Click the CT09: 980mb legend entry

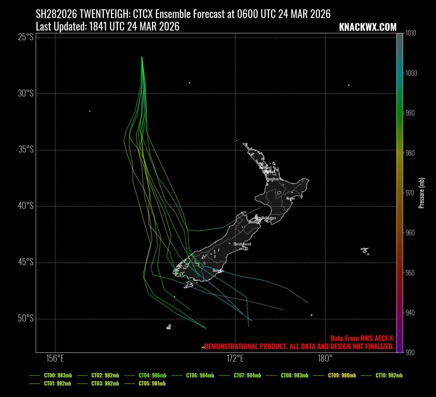[x=342, y=375]
